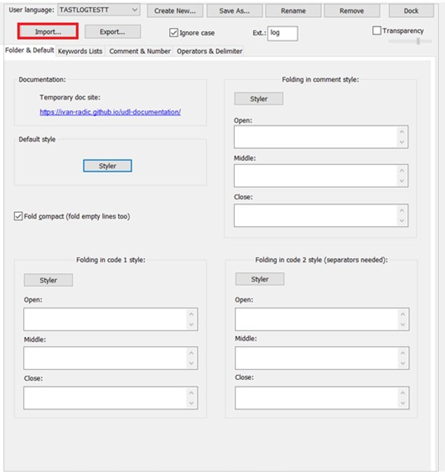Enable the Transparency checkbox

pyautogui.click(x=377, y=31)
